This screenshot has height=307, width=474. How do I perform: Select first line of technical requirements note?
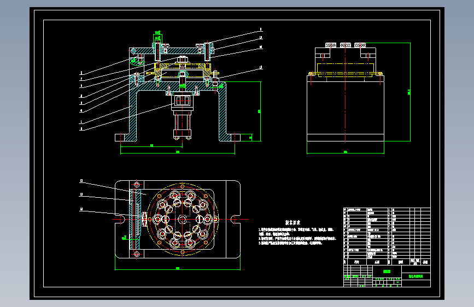[x=296, y=230]
